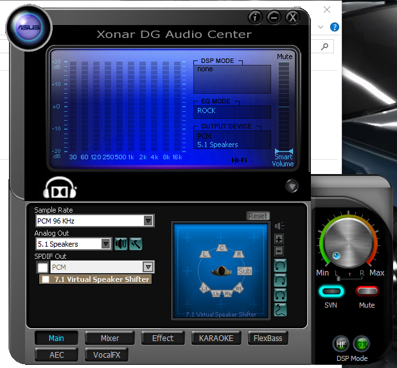Screen dimensions: 397x368
Task: Click the third rotate icon beside the speaker map
Action: pyautogui.click(x=280, y=295)
